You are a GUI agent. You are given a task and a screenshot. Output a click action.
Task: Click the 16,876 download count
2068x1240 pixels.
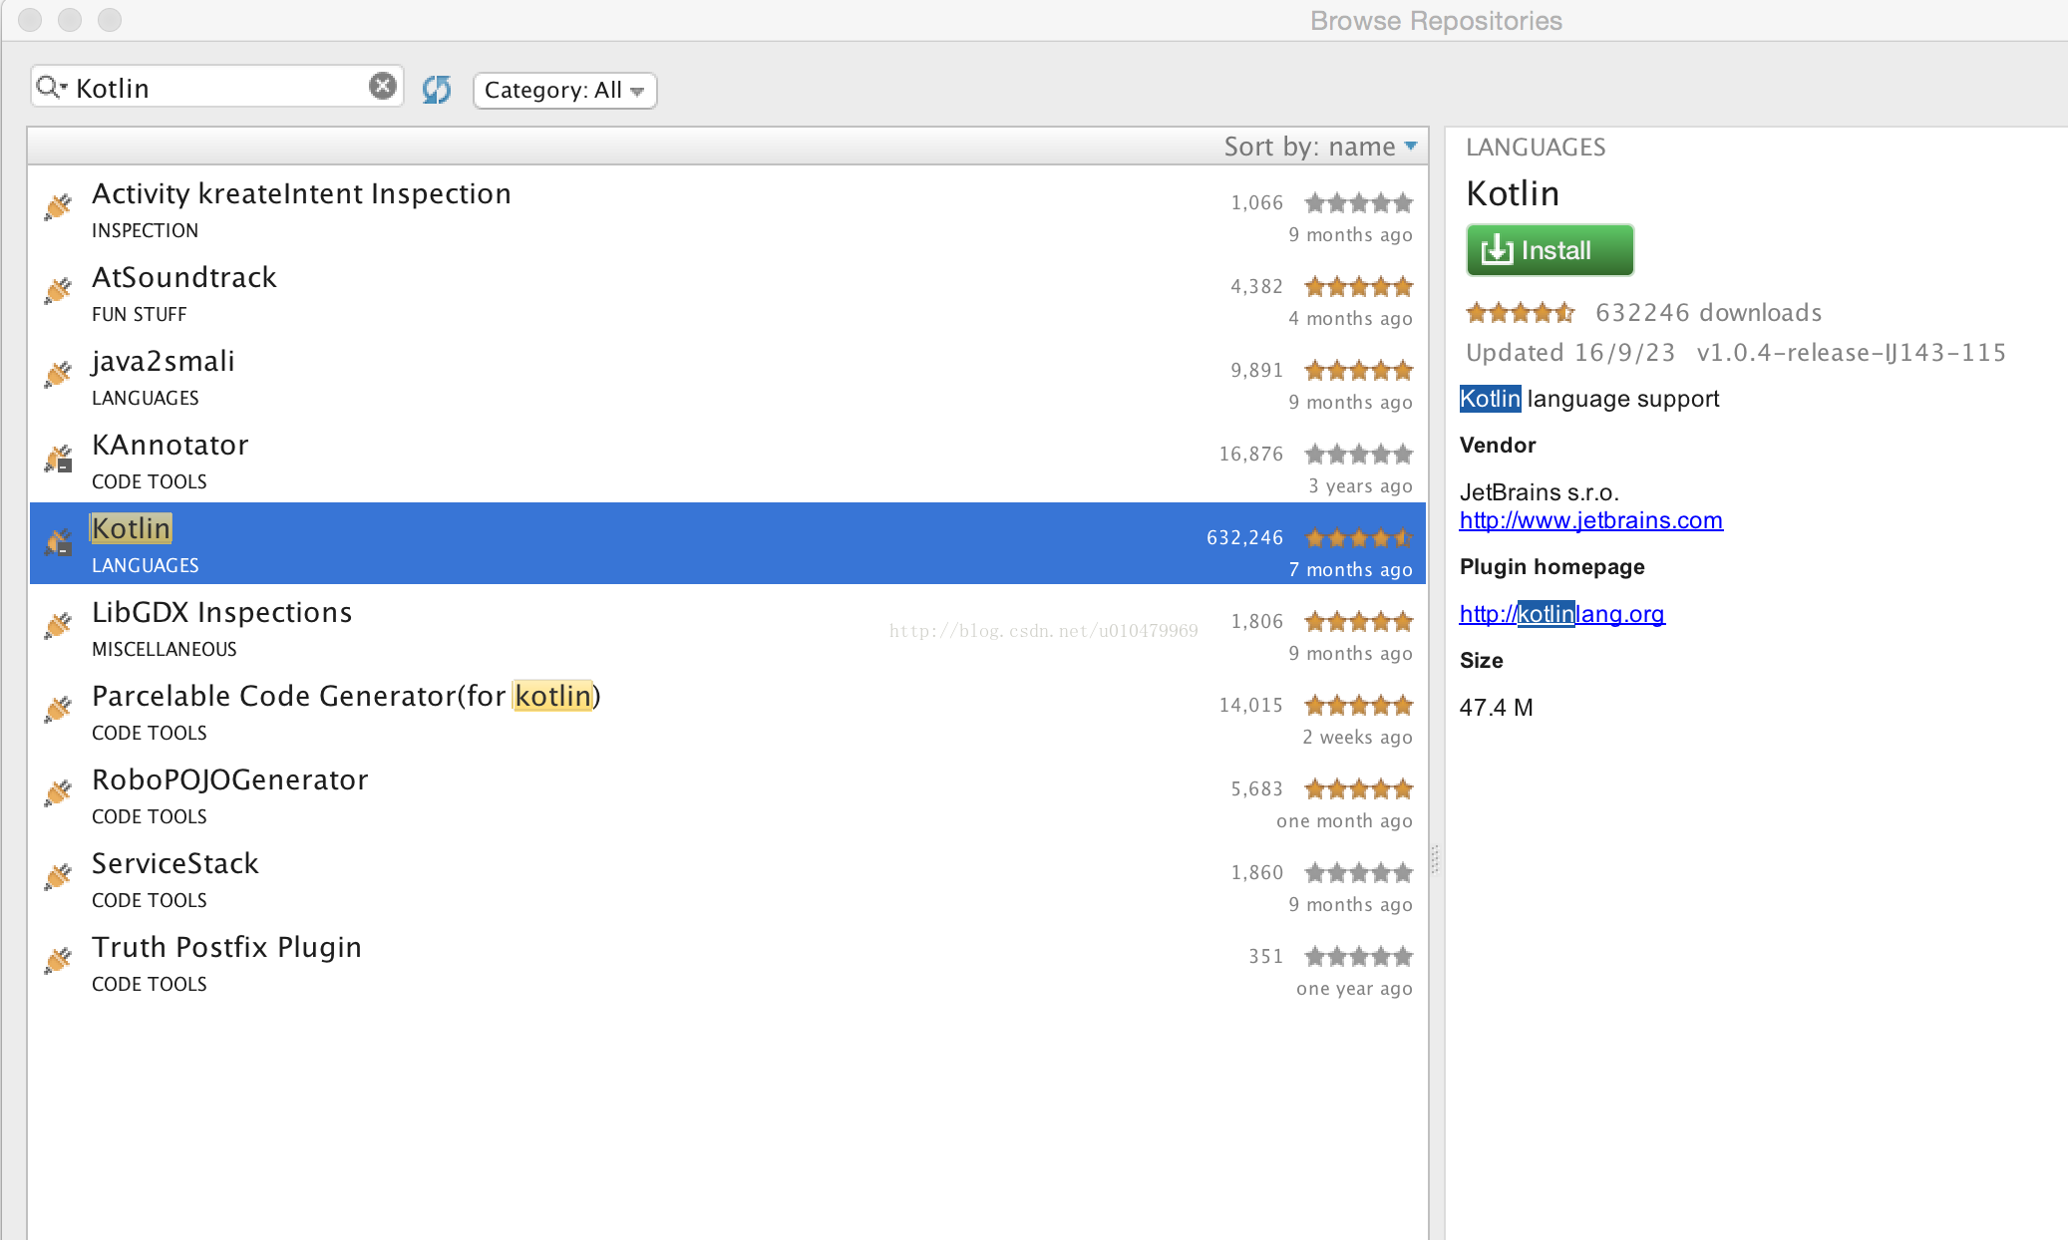click(x=1250, y=455)
